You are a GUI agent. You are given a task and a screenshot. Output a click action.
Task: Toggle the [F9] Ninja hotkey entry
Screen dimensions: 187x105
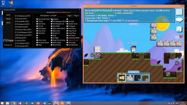[x=21, y=38]
